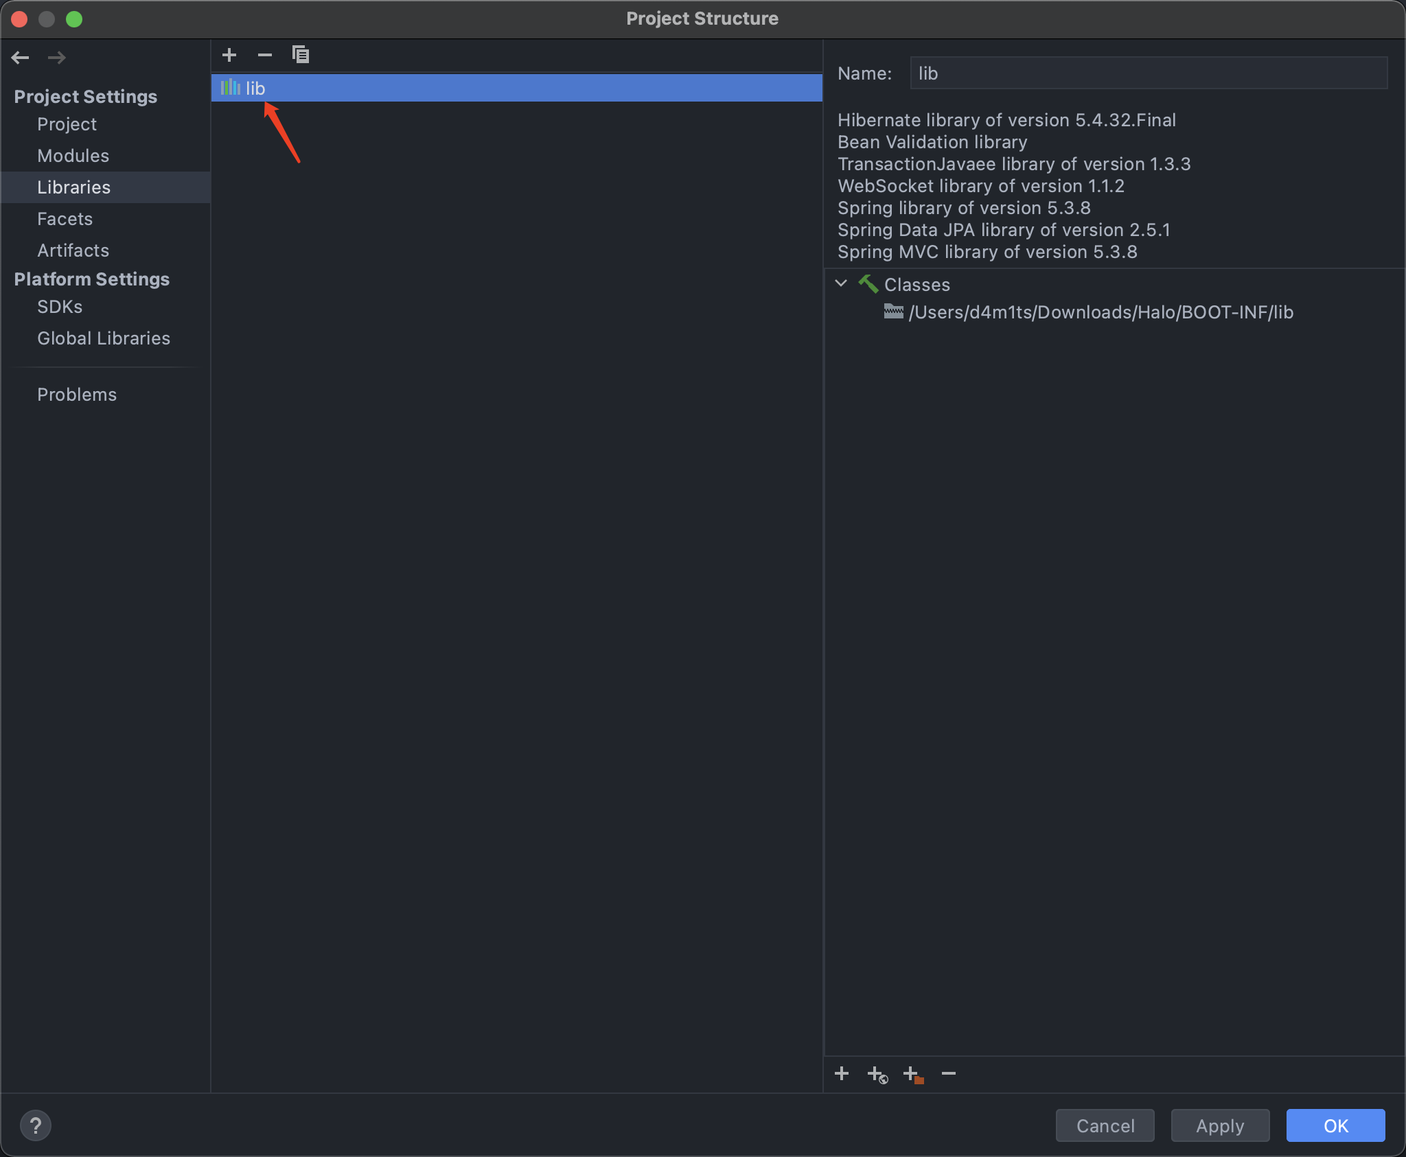Viewport: 1406px width, 1157px height.
Task: Click the add new library plus icon
Action: [x=229, y=55]
